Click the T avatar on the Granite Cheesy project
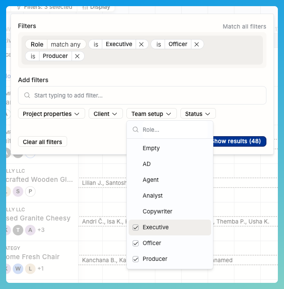Screen dimensions: 284x289 18,230
